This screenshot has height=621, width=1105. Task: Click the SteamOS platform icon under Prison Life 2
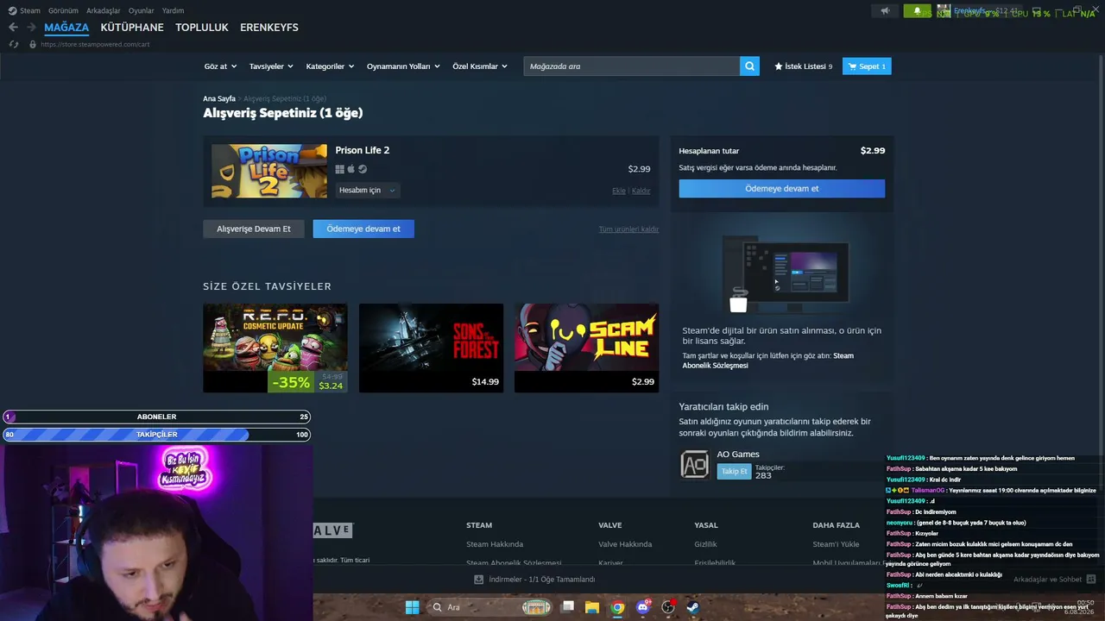363,169
